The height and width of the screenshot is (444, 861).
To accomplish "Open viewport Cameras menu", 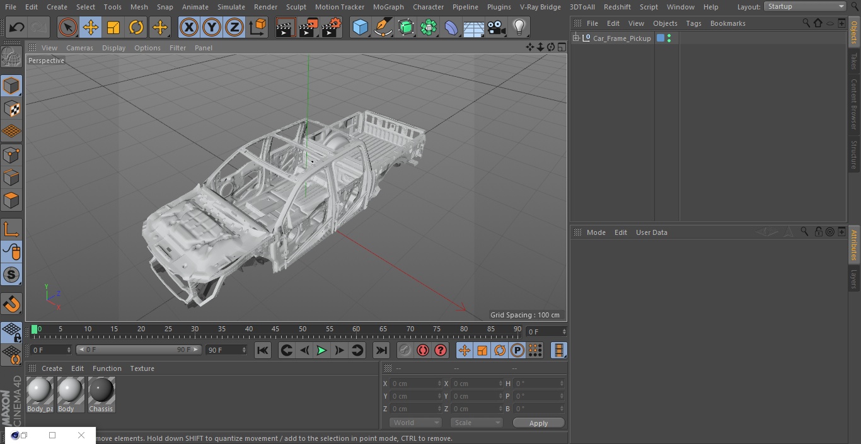I will point(79,48).
